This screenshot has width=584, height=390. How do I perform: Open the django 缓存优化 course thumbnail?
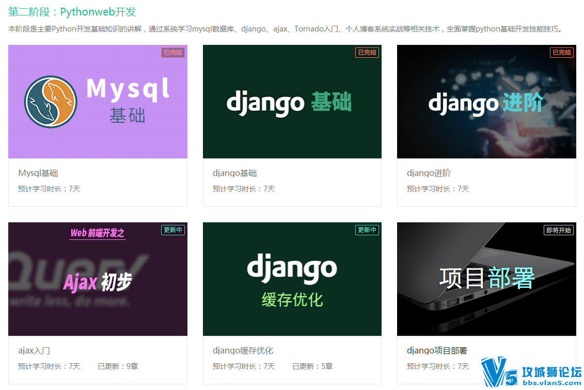click(x=292, y=279)
